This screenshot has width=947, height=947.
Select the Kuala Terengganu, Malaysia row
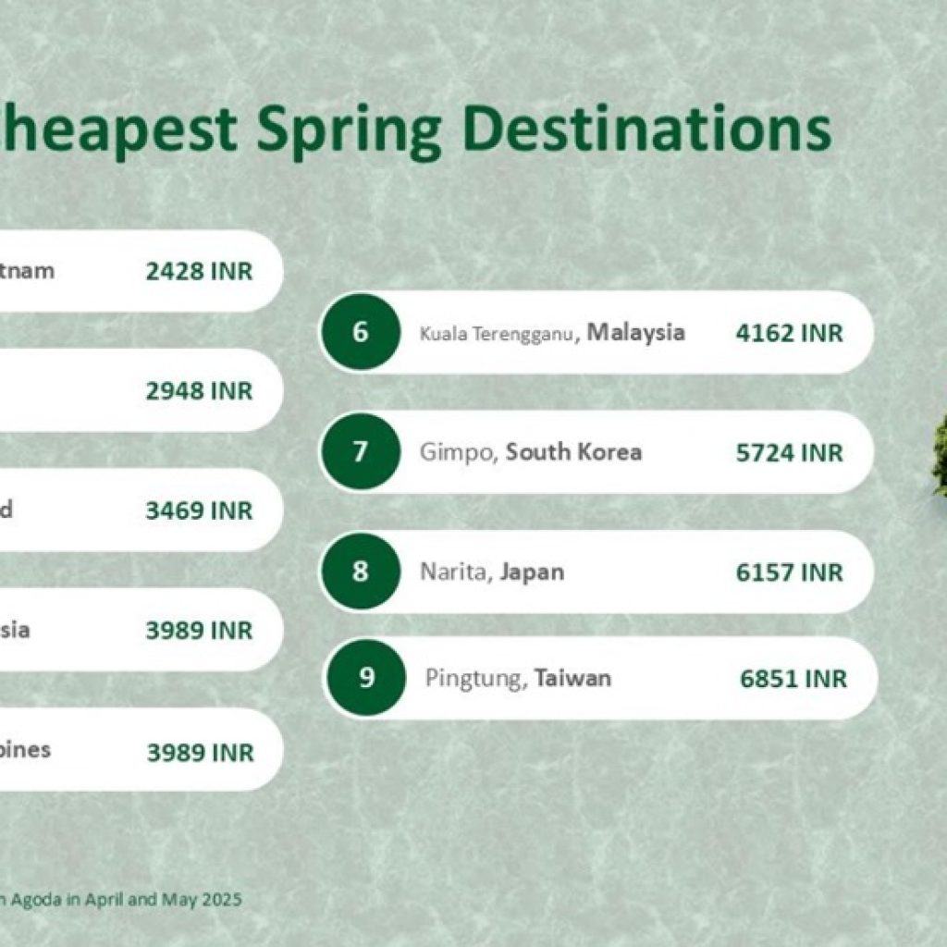point(552,333)
